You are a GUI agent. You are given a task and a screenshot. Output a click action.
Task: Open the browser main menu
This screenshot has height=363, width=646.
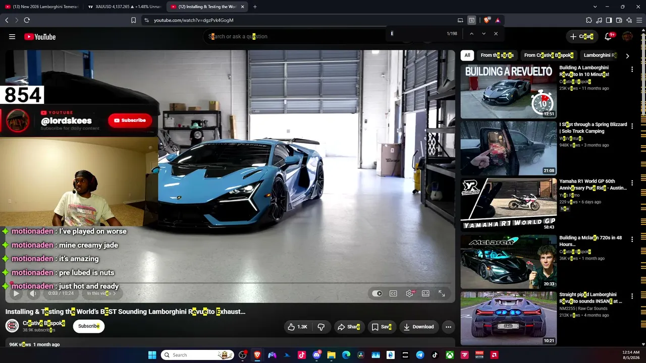pyautogui.click(x=639, y=20)
